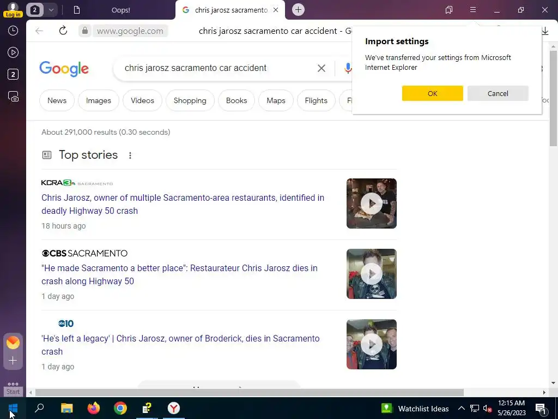The height and width of the screenshot is (419, 558).
Task: Select the Shopping filter
Action: 190,100
